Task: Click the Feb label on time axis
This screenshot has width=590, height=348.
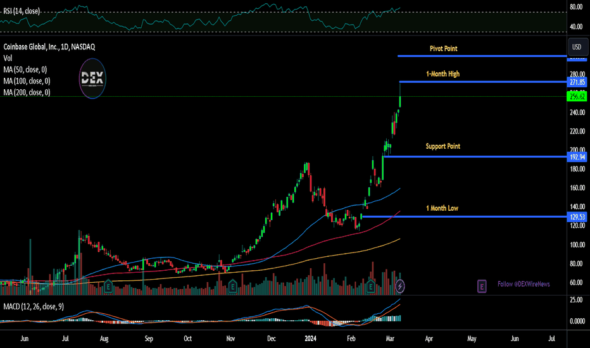Action: (x=351, y=339)
